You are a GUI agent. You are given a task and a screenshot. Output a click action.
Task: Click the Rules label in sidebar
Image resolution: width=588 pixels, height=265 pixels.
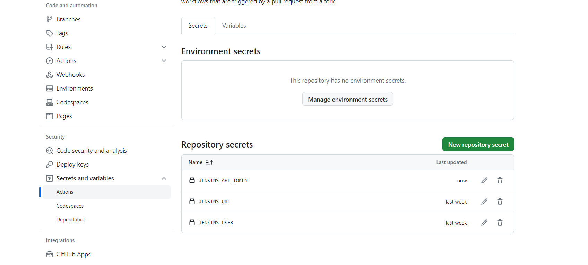tap(63, 47)
